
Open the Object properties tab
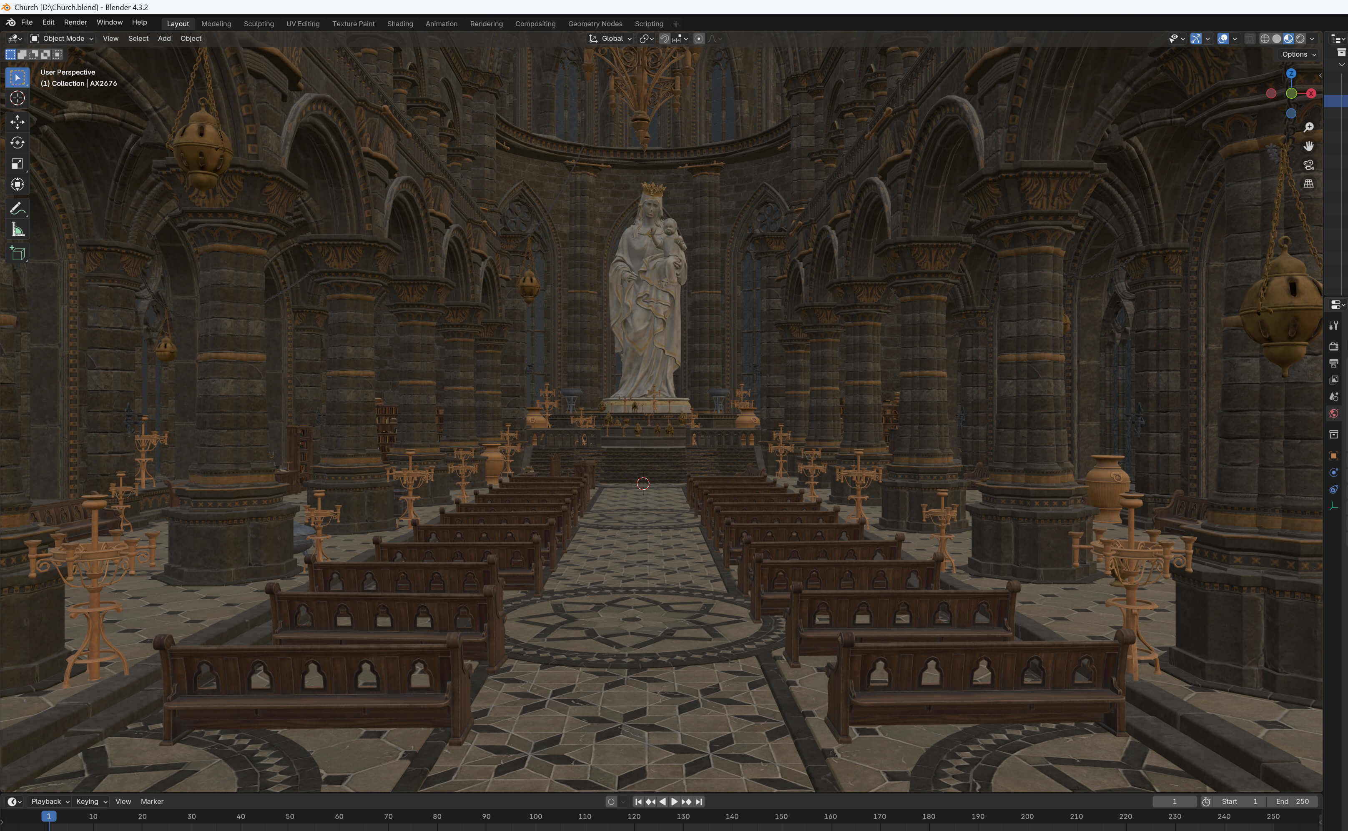tap(1334, 456)
